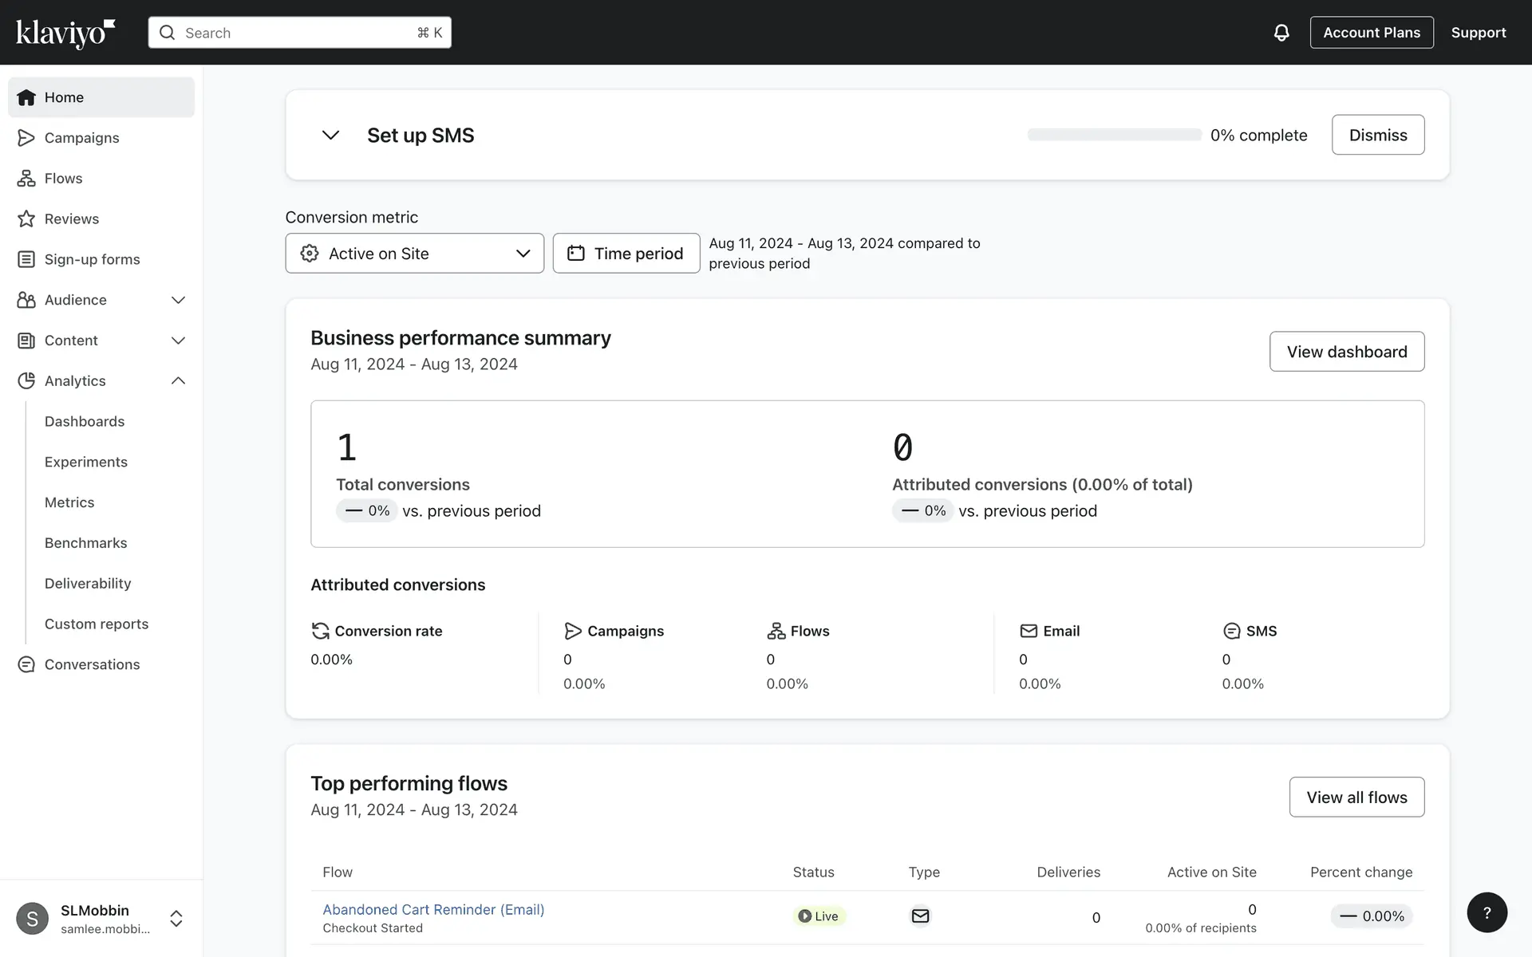This screenshot has height=957, width=1532.
Task: Click the notifications bell icon
Action: (x=1281, y=33)
